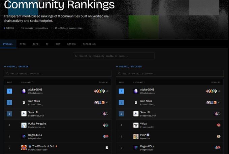229x154 pixels.
Task: View The Wizards of Ord member avatar
Action: coord(107,148)
